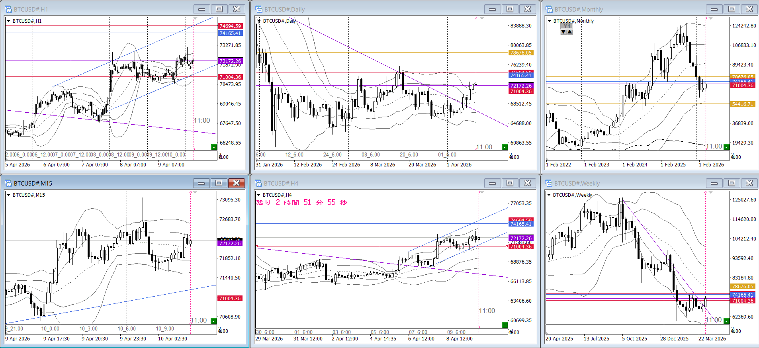Click the H4 chart window's title bar icon
Viewport: 759px width, 348px height.
[x=258, y=183]
